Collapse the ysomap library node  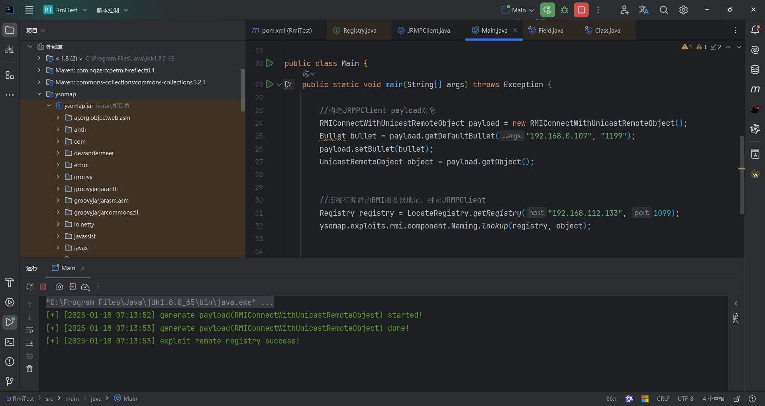(39, 94)
